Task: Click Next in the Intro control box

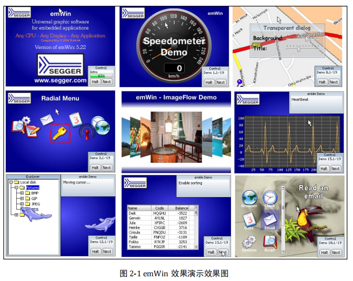Action: (107, 81)
